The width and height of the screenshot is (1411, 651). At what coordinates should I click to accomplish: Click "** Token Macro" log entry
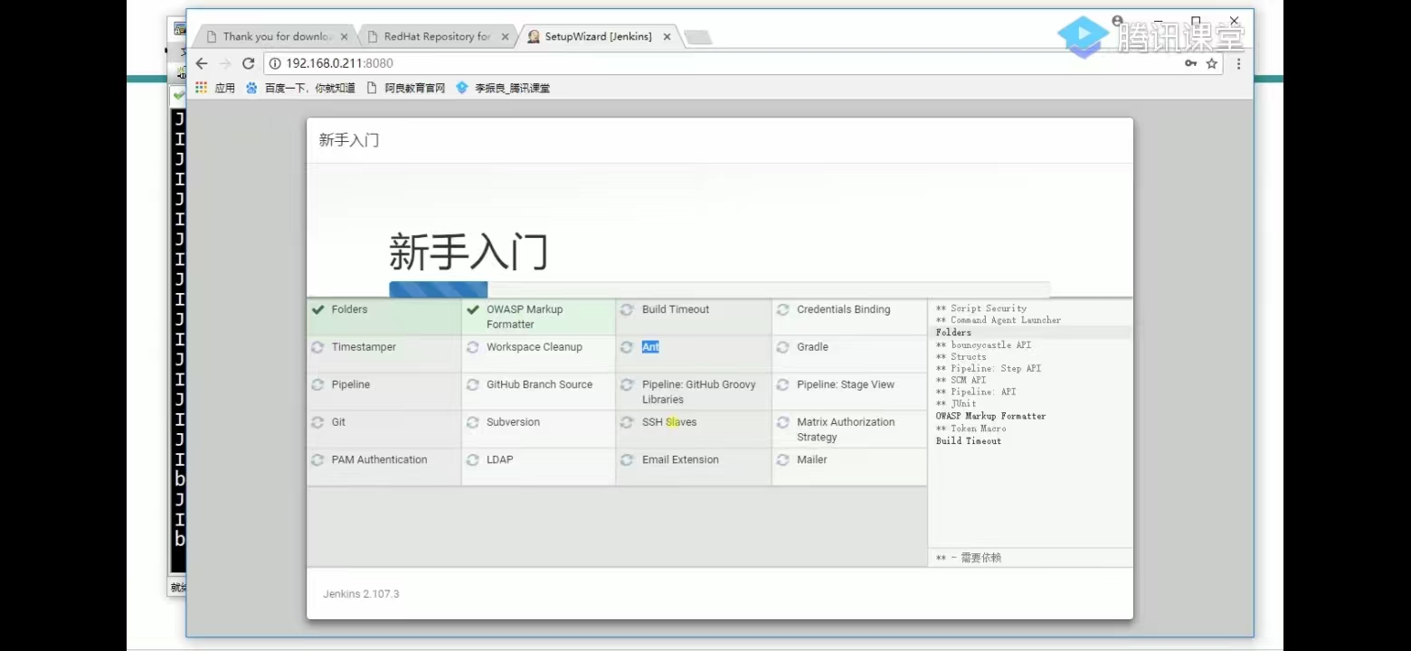click(x=971, y=429)
